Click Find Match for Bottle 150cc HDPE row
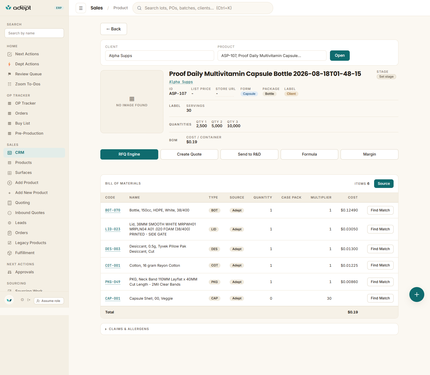 pyautogui.click(x=380, y=210)
